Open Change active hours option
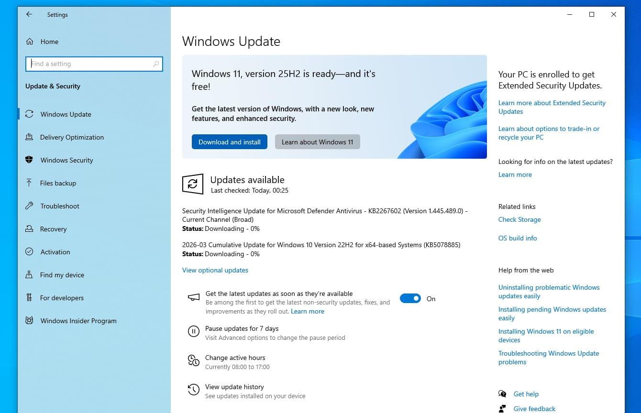Screen dimensions: 641x413 click(x=235, y=358)
